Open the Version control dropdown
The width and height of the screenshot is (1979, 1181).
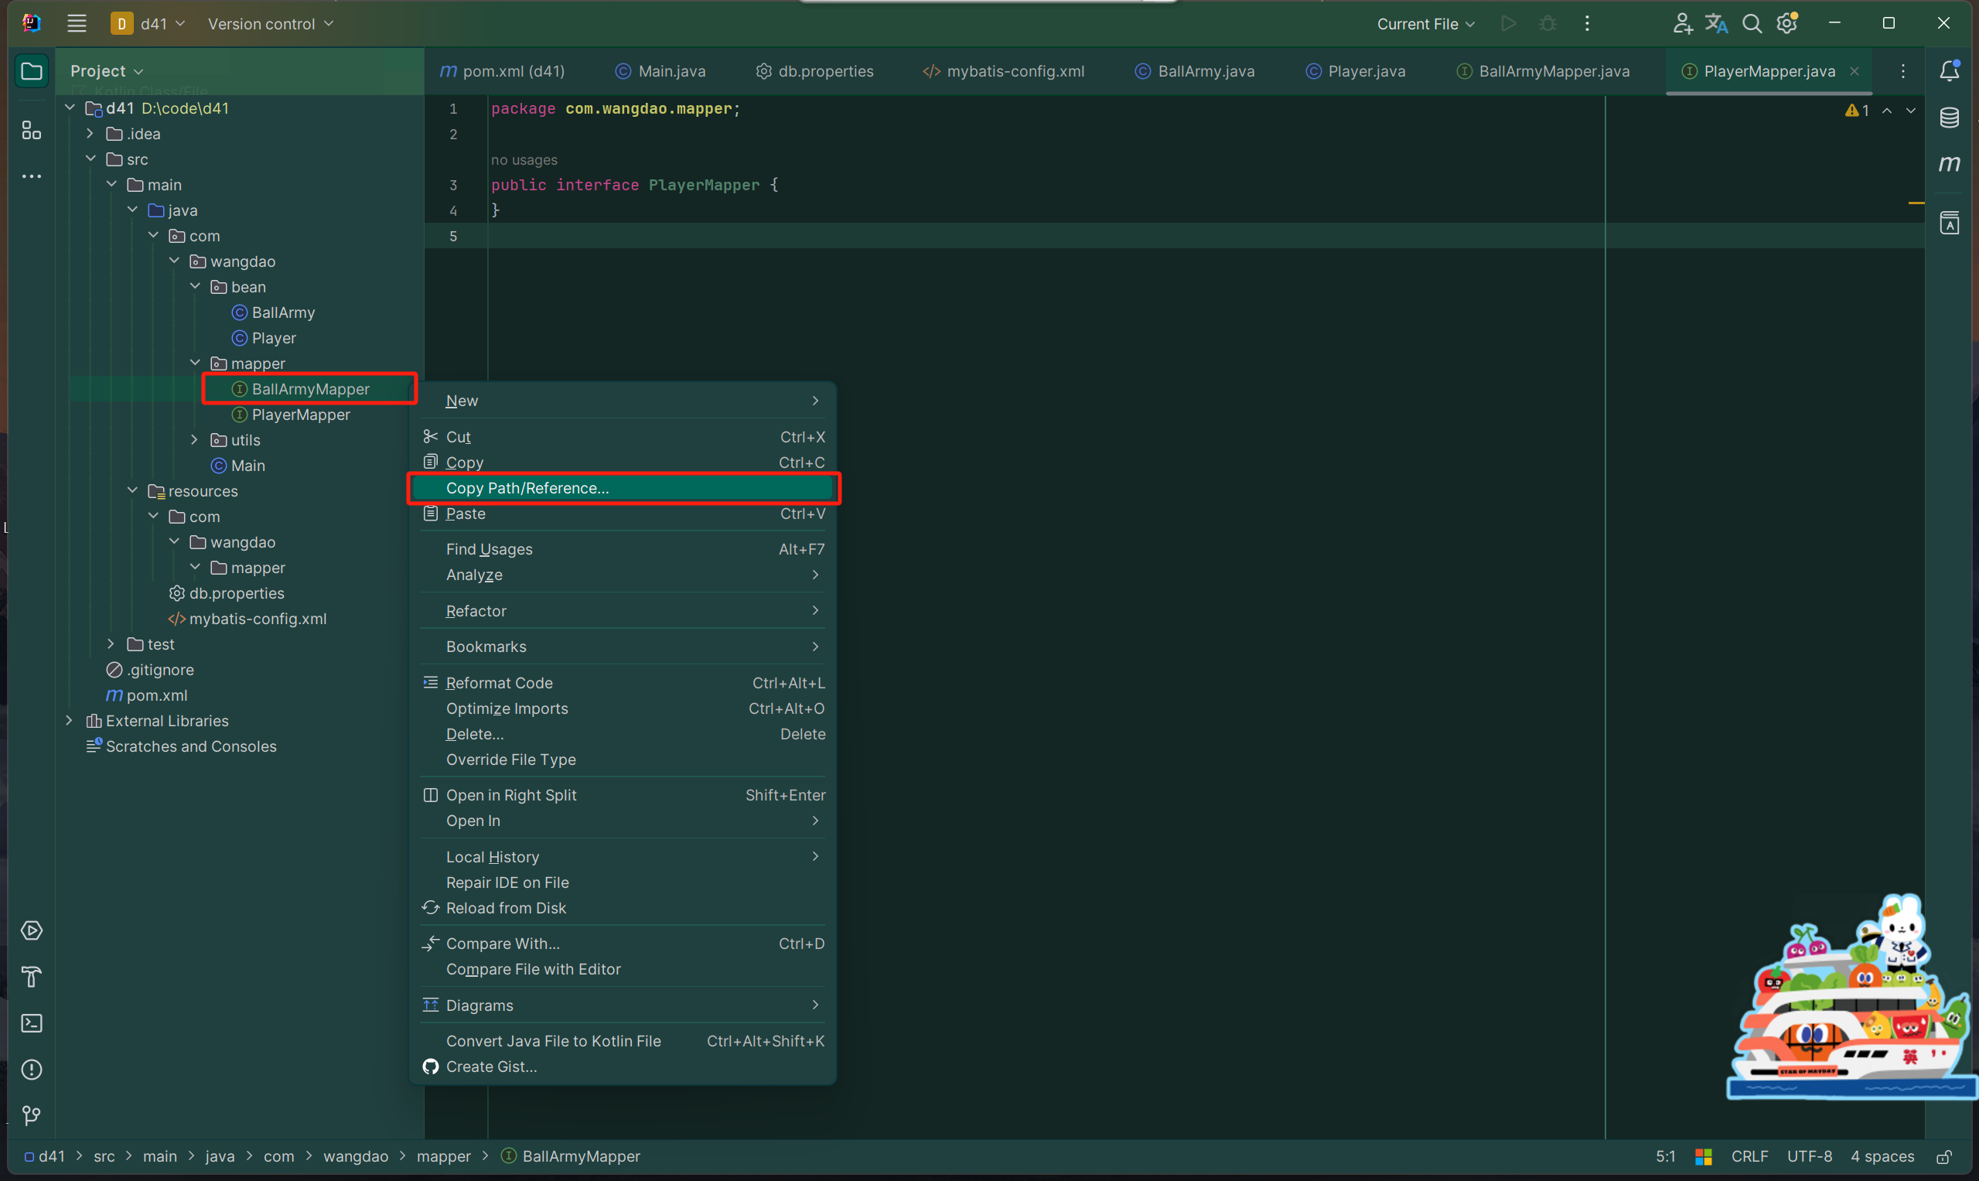click(270, 24)
